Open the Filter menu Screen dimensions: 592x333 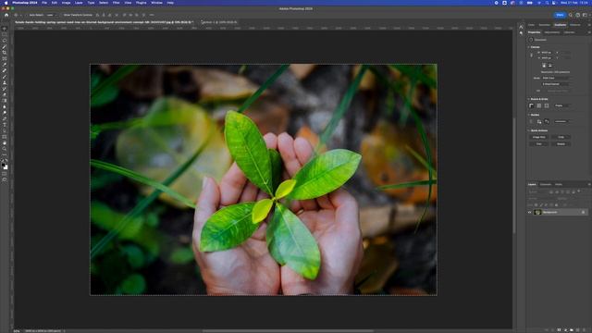point(116,3)
